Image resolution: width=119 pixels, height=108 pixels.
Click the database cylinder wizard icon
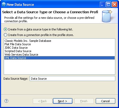click(107, 16)
